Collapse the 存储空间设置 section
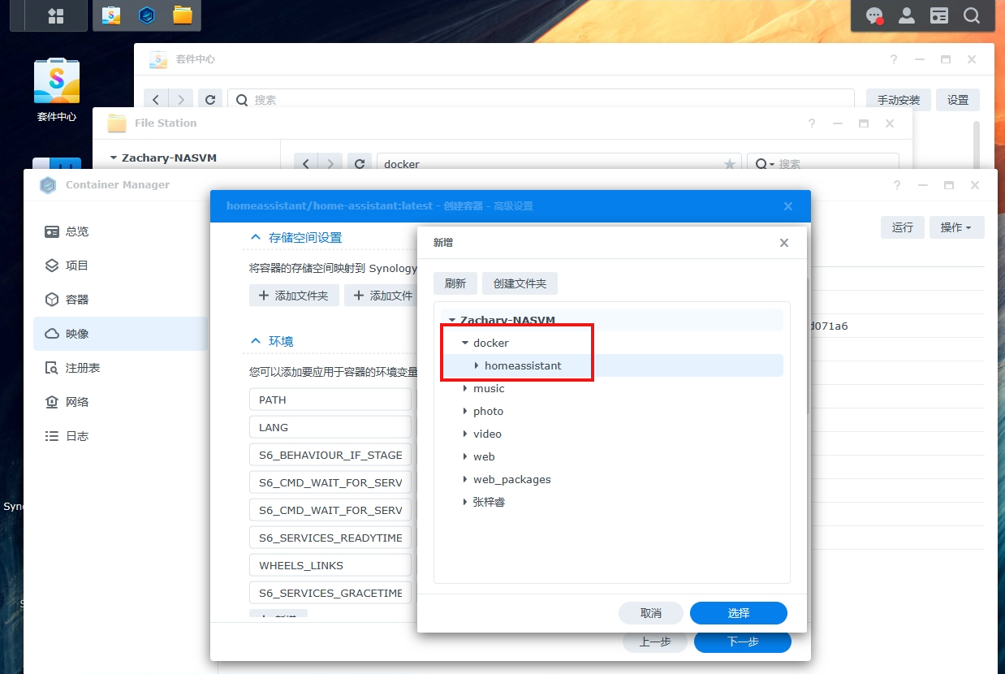Screen dimensions: 1005x674 [256, 238]
